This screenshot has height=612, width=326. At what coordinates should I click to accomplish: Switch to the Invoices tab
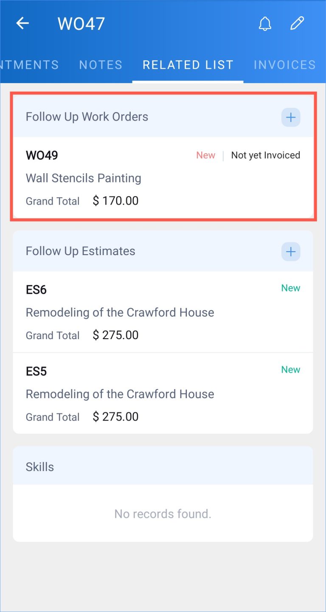(284, 65)
